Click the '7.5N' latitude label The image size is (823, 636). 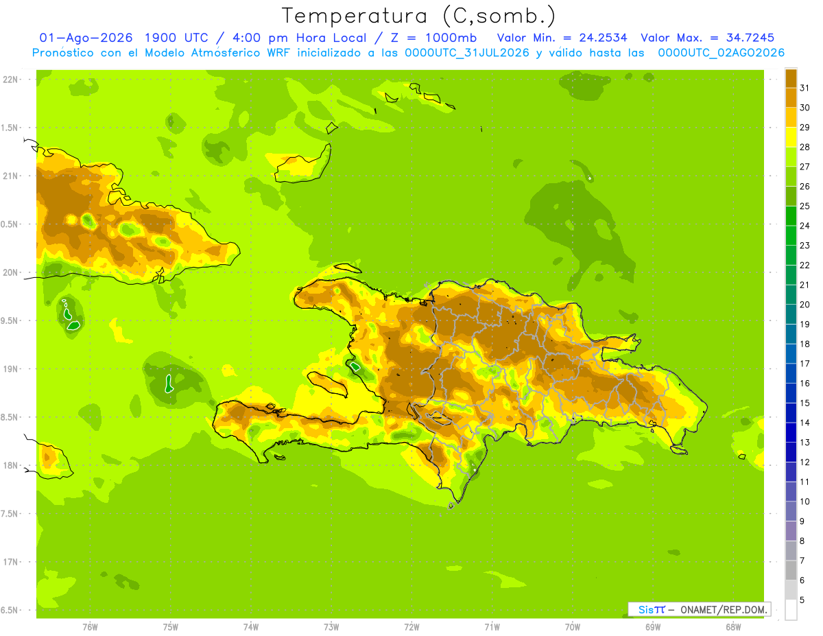tap(10, 514)
